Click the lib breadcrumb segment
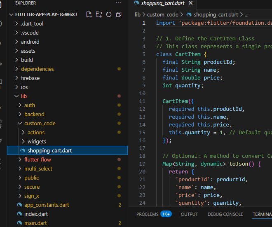 (x=138, y=14)
